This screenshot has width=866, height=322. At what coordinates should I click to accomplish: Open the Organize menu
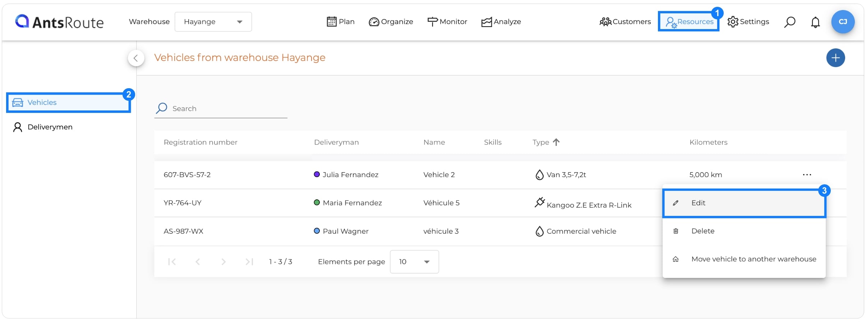coord(391,22)
